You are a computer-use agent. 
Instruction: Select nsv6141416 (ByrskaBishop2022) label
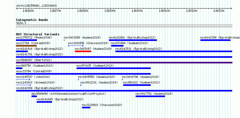[x=40, y=49]
